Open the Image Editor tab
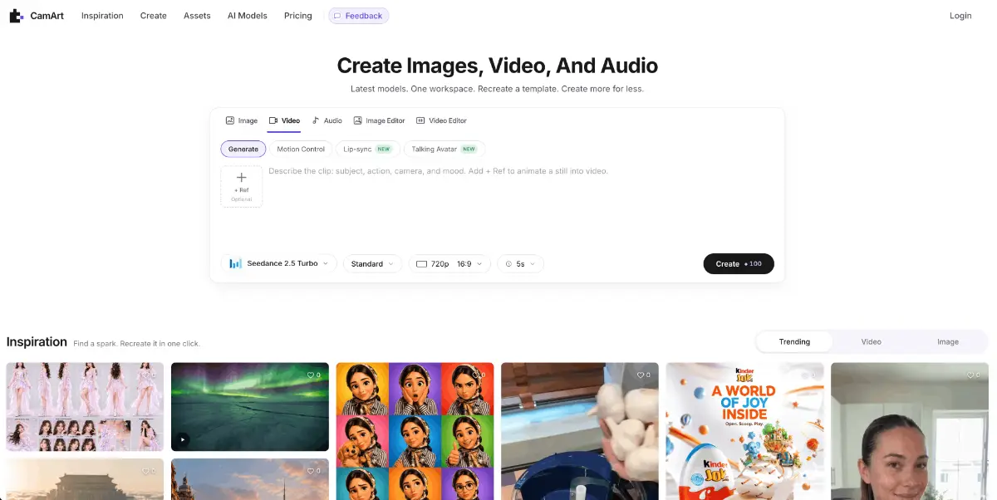997x500 pixels. coord(379,120)
